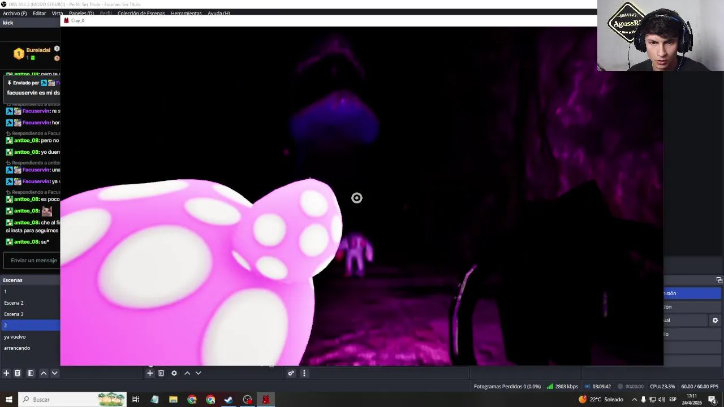724x407 pixels.
Task: Show hidden system tray icons
Action: pos(634,400)
